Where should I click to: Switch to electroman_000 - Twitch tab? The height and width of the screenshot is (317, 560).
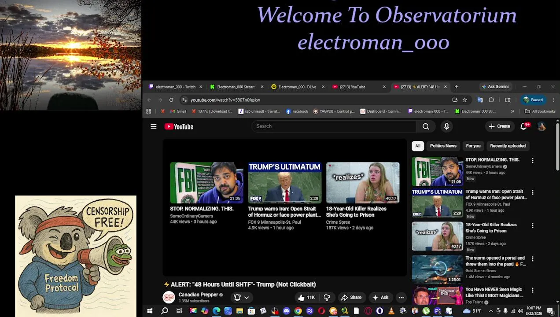click(x=176, y=87)
